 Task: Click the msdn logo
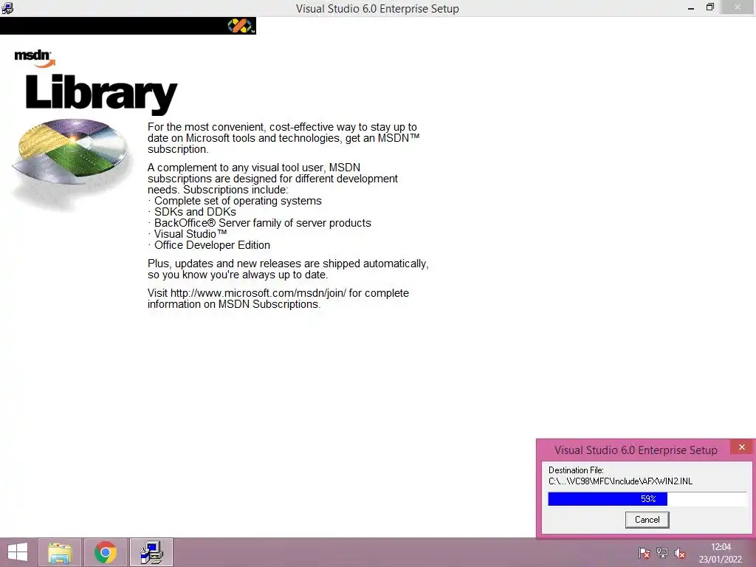[x=34, y=58]
